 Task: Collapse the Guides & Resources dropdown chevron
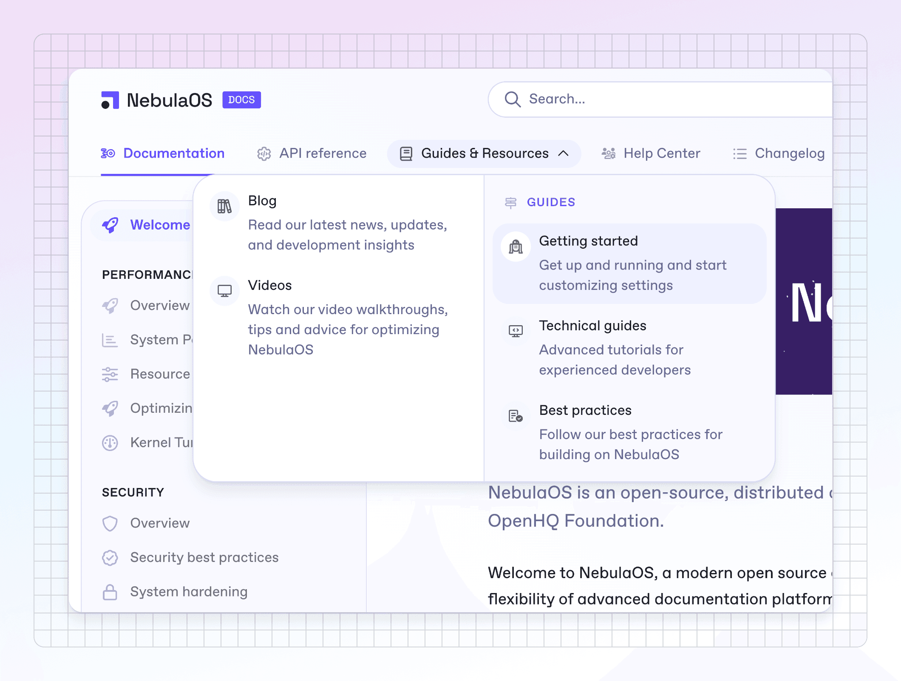coord(564,153)
